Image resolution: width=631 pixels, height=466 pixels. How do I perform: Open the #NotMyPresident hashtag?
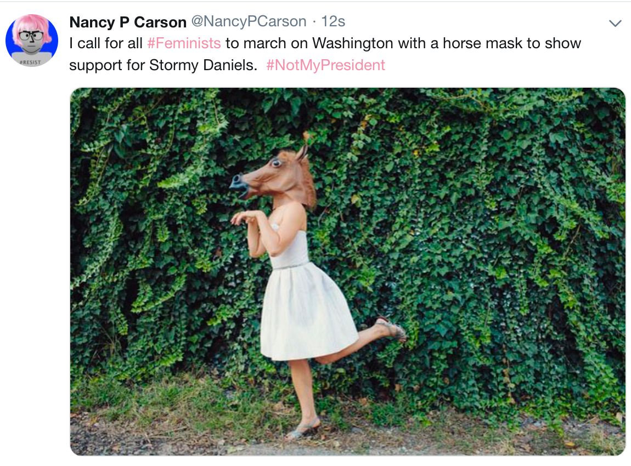pyautogui.click(x=325, y=65)
